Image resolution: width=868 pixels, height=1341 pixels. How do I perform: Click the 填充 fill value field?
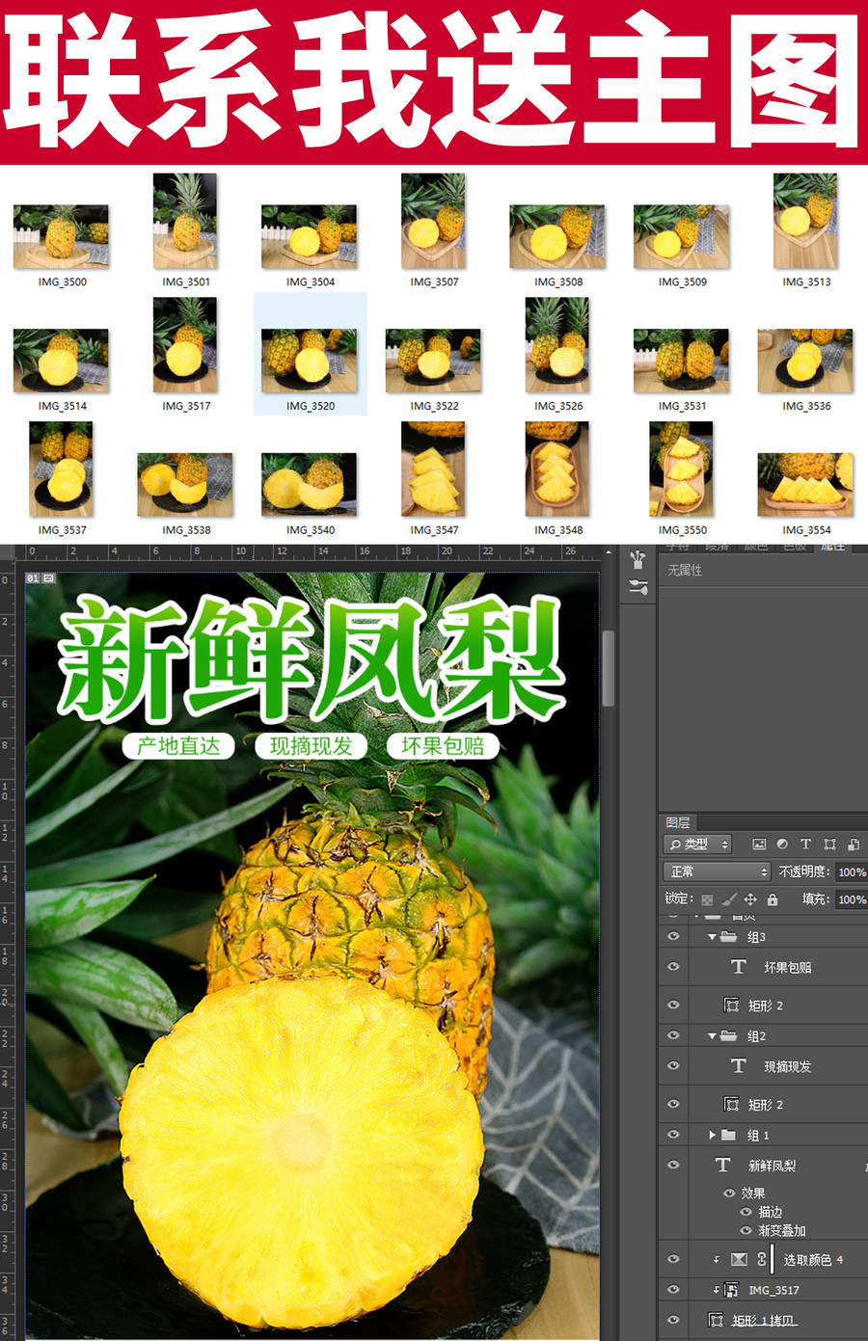852,899
